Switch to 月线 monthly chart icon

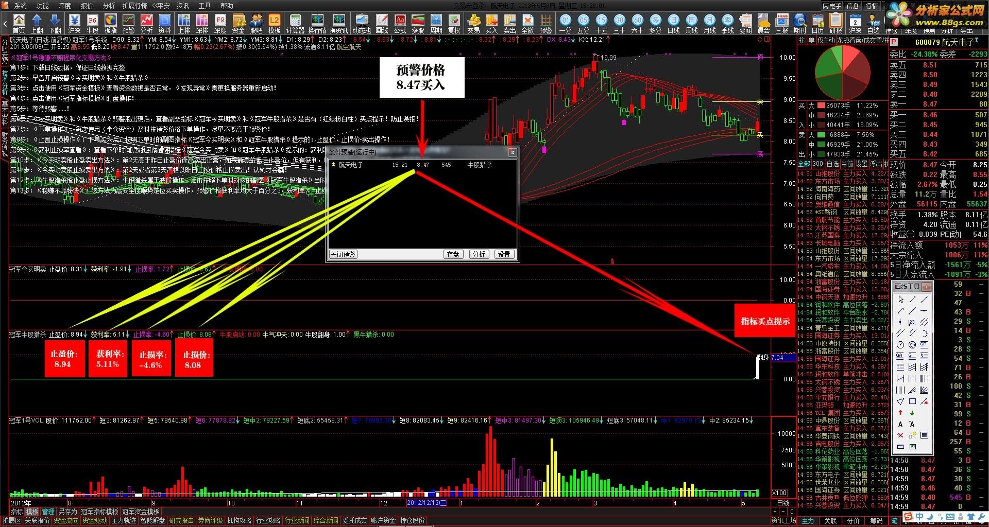point(710,23)
